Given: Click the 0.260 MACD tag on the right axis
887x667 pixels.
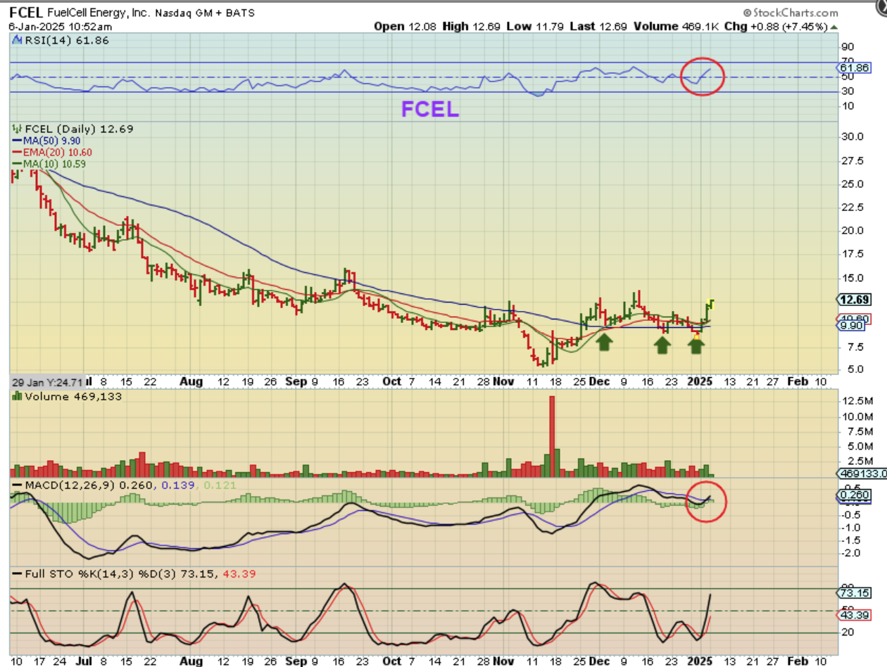Looking at the screenshot, I should (855, 496).
